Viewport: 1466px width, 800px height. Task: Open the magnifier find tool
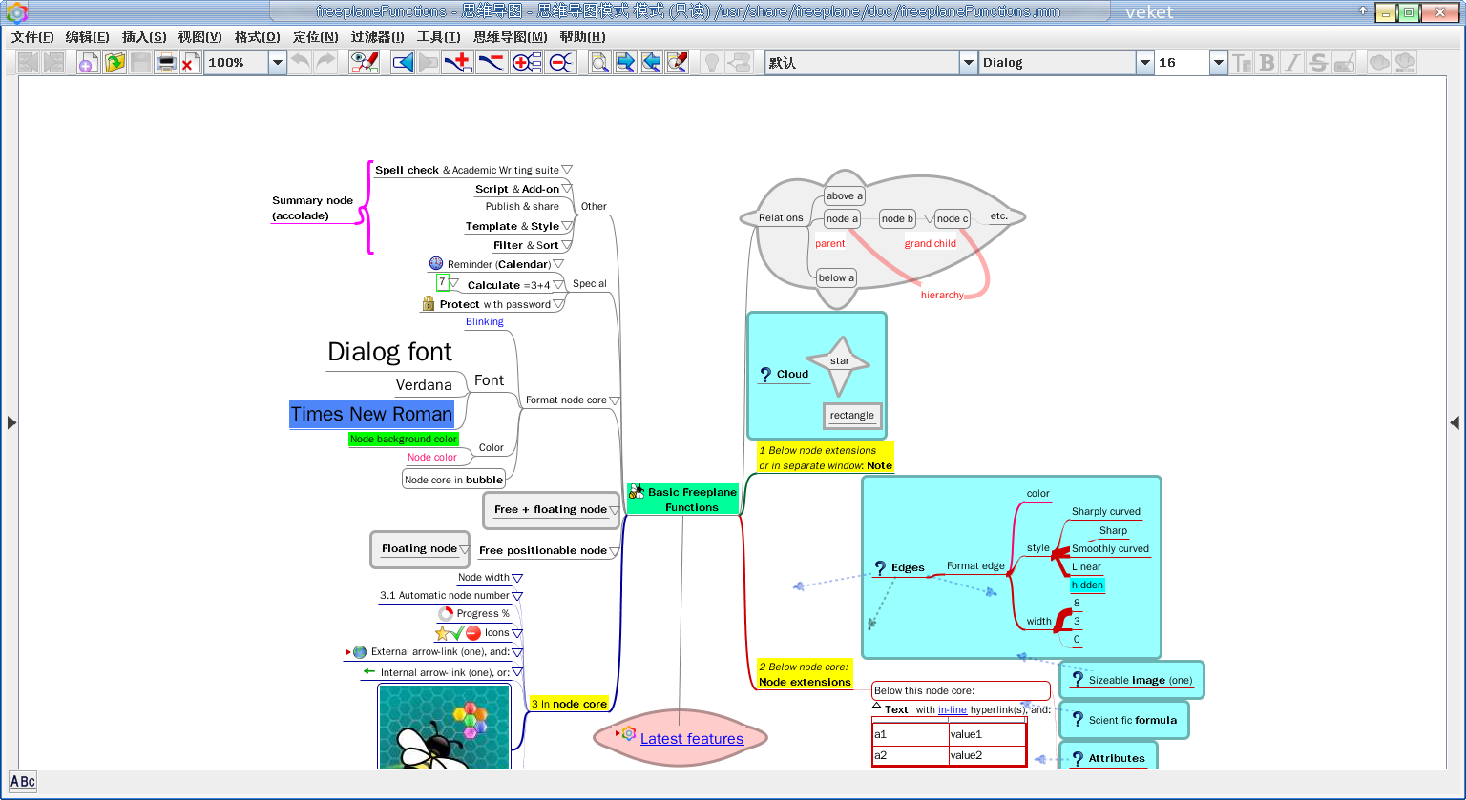tap(599, 63)
